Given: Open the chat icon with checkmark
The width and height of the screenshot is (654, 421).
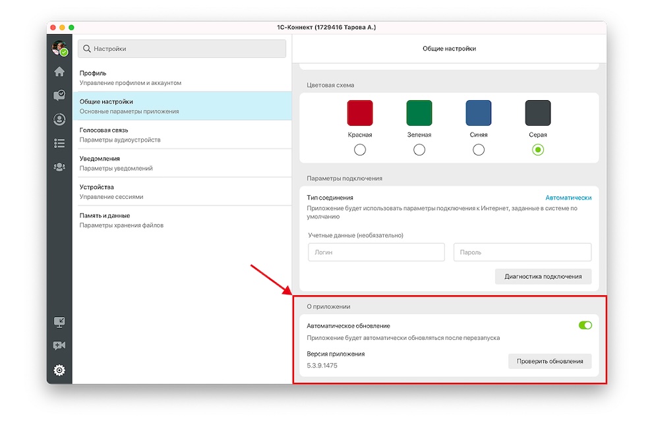Looking at the screenshot, I should 59,96.
